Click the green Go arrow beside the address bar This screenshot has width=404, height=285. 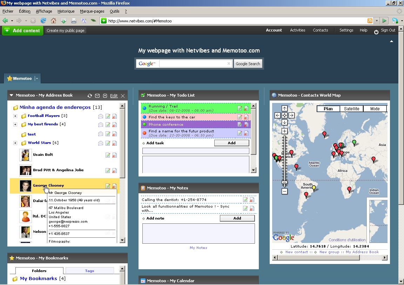pos(384,21)
